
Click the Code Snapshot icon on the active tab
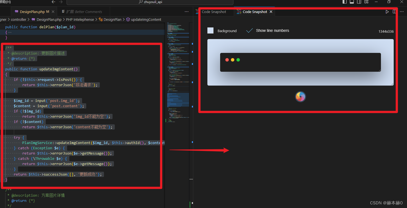point(239,12)
